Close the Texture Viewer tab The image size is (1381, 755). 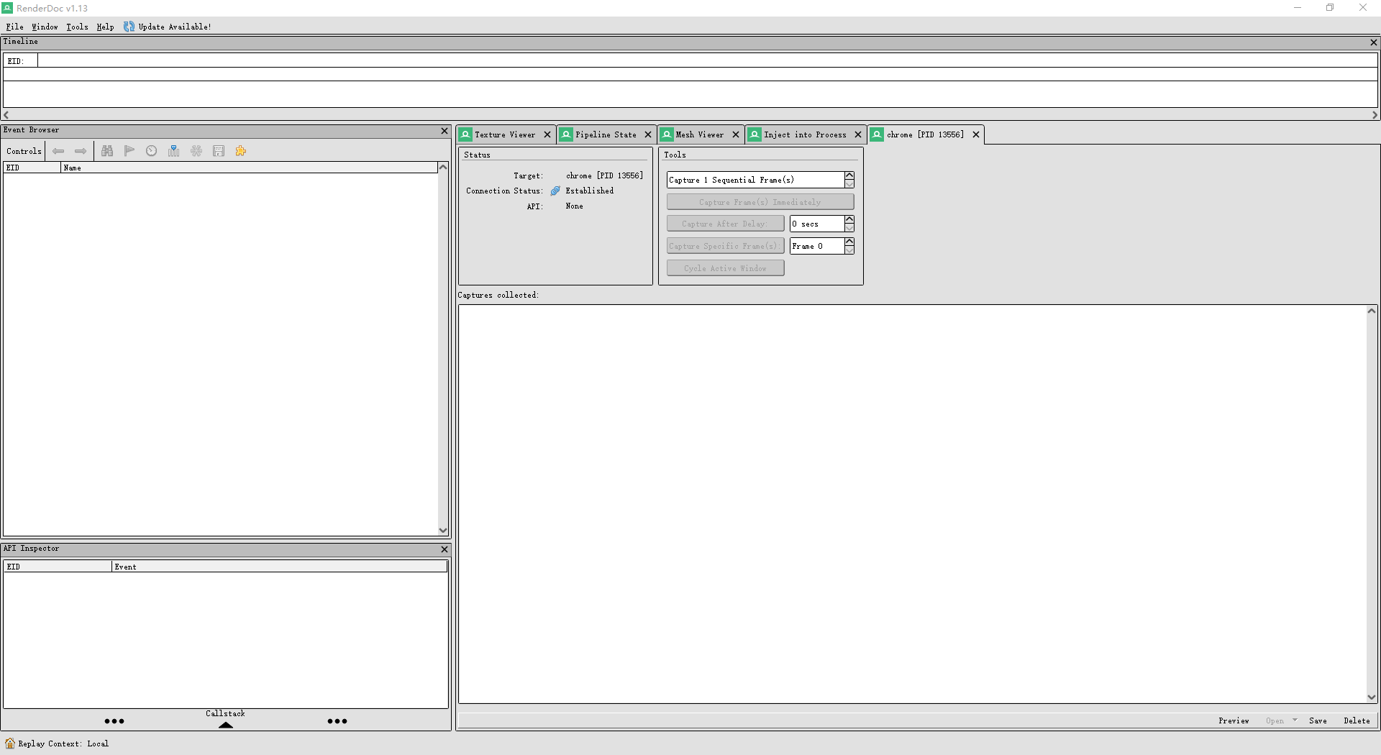(547, 134)
